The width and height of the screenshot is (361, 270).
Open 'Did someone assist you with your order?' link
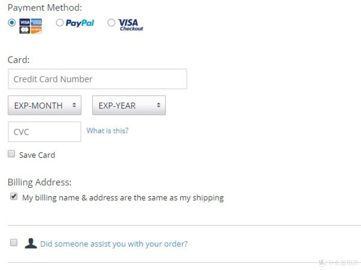coord(114,244)
